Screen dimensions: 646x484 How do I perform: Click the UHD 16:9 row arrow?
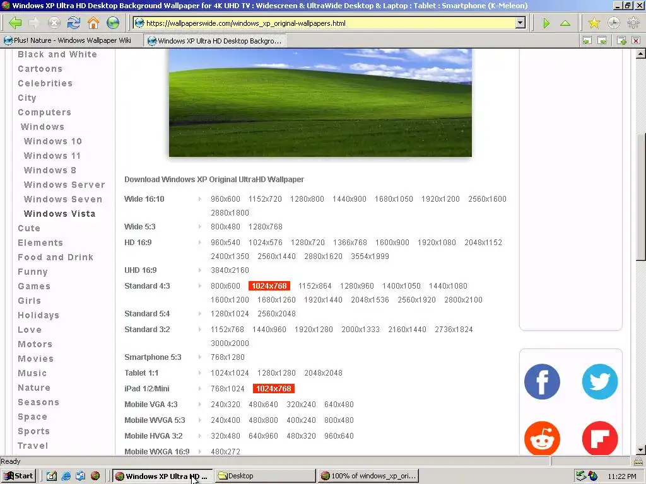200,270
